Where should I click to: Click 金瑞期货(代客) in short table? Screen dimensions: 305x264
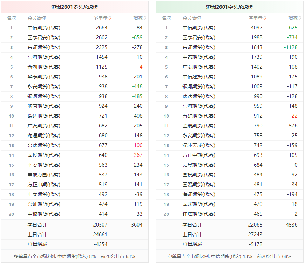pos(199,126)
